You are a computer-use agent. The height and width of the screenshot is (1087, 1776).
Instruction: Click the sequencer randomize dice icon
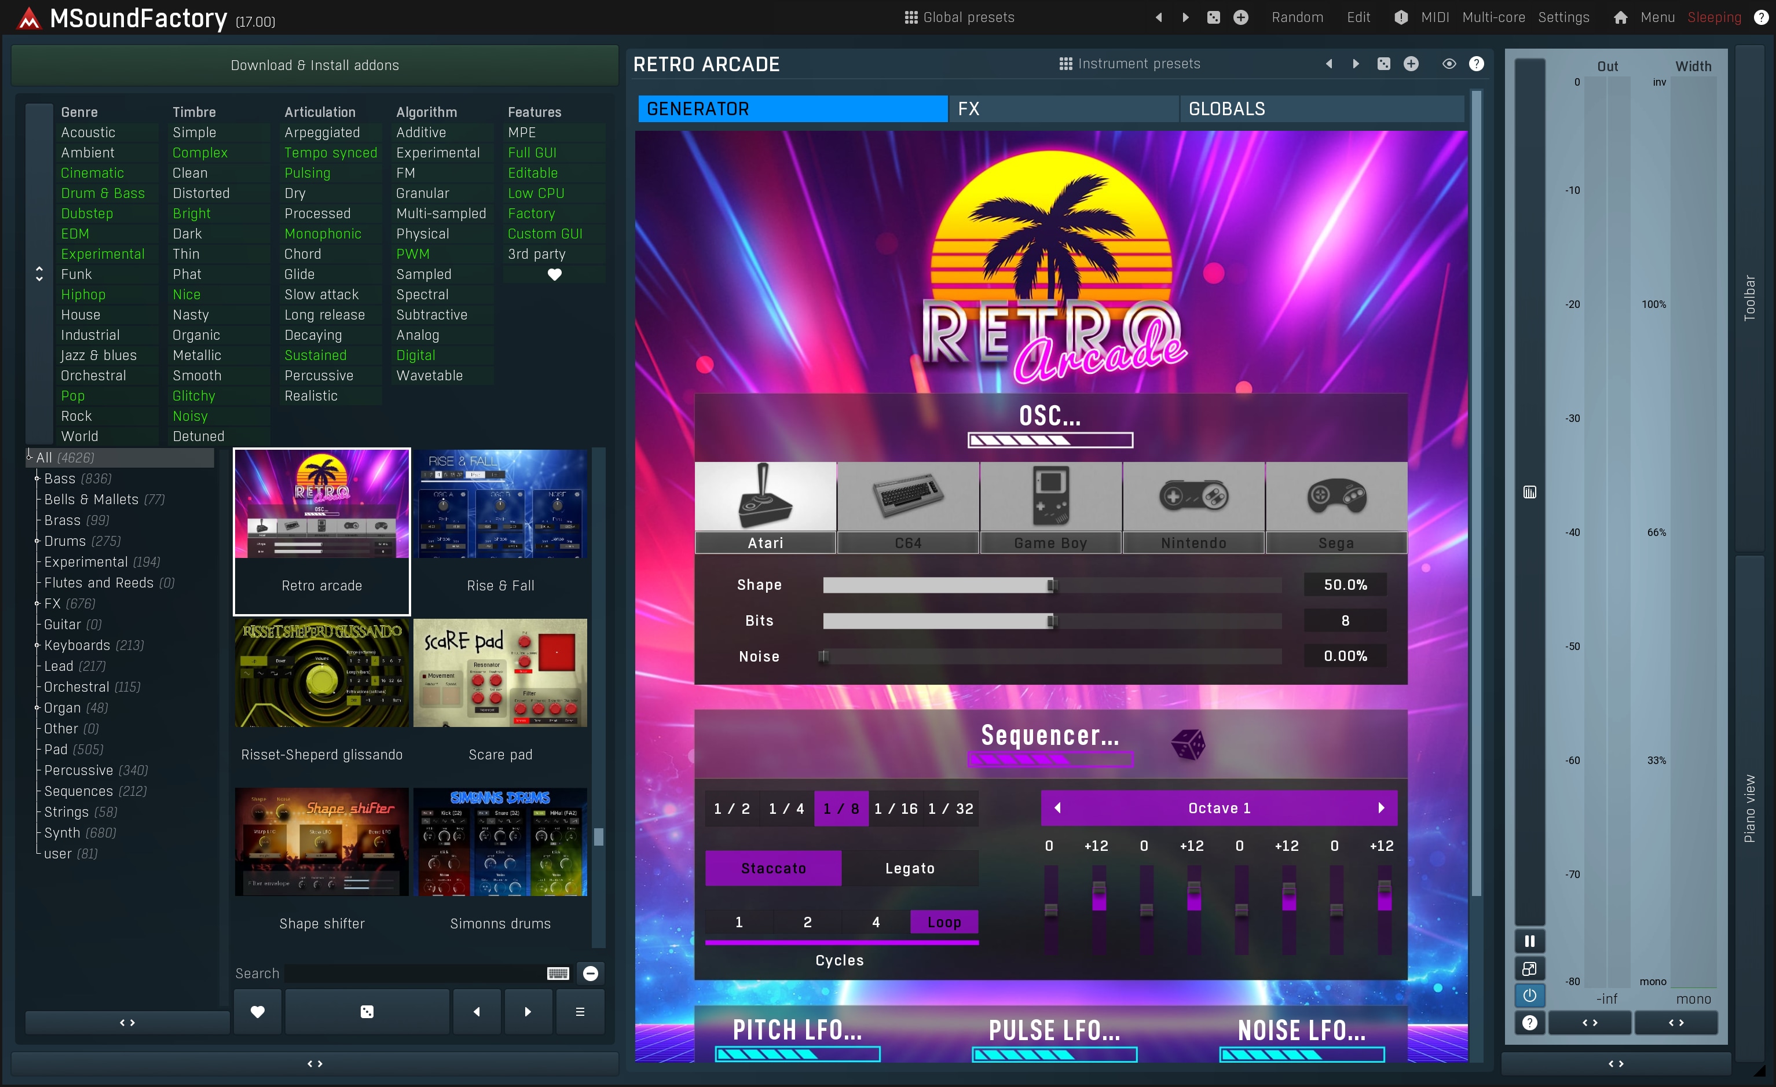[x=1188, y=743]
